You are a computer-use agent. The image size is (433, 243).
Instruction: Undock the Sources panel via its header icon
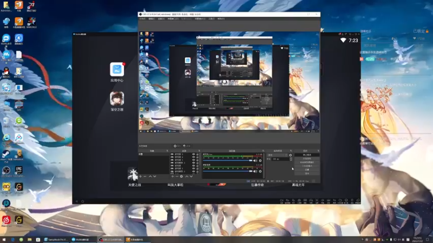(199, 151)
